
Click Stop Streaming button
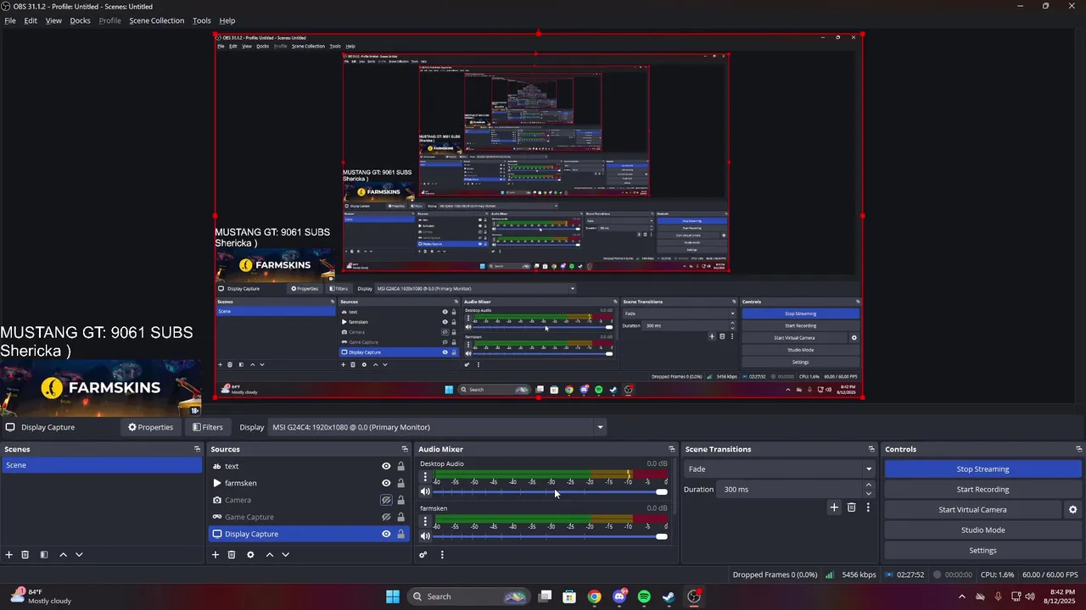(x=982, y=469)
